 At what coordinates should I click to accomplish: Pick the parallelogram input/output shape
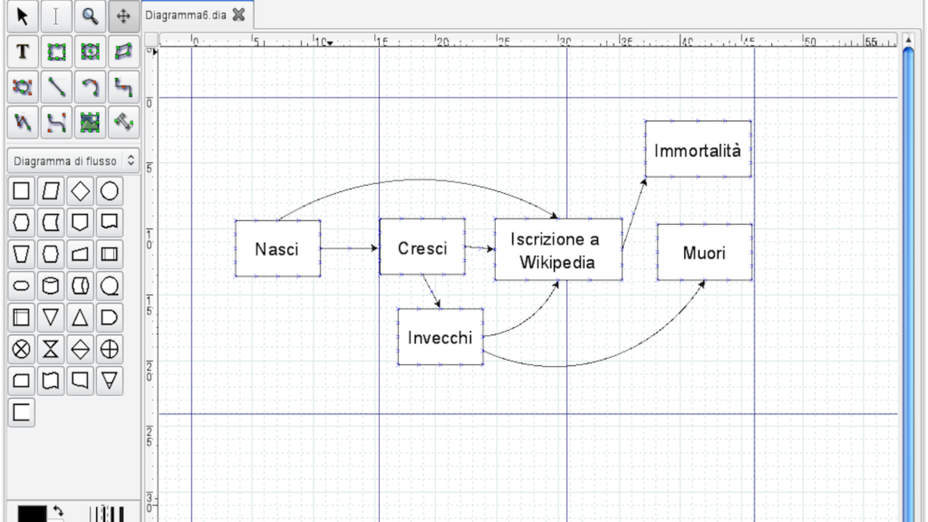coord(51,191)
